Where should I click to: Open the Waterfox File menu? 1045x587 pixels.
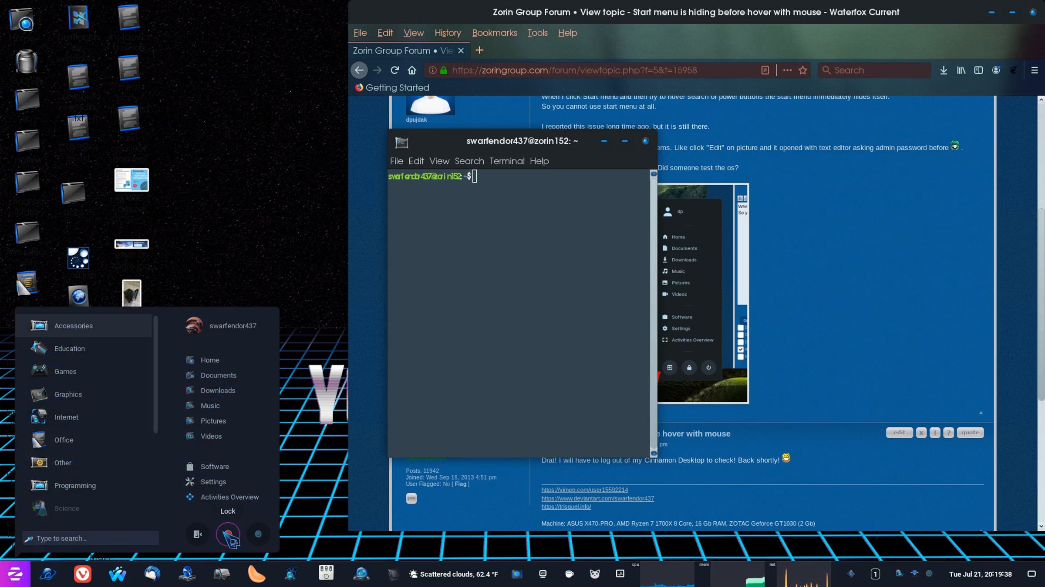360,33
